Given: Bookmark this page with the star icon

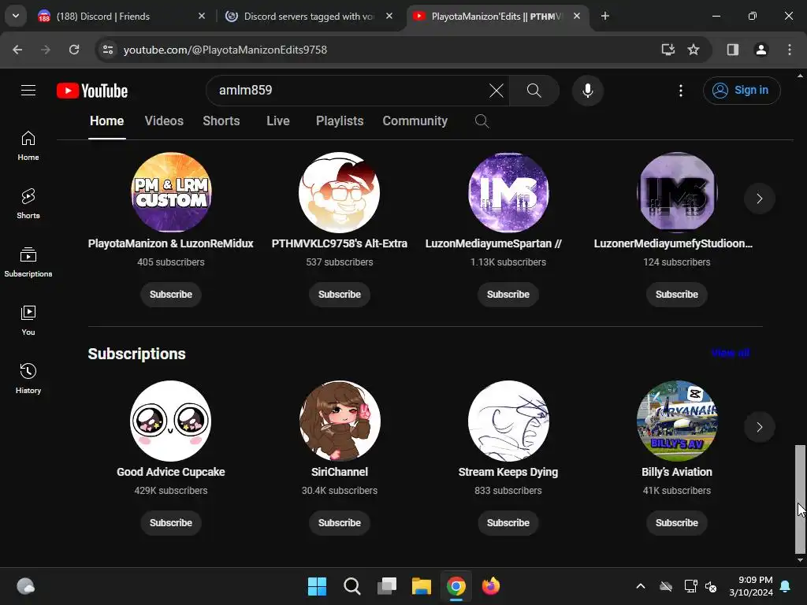Looking at the screenshot, I should [x=694, y=50].
